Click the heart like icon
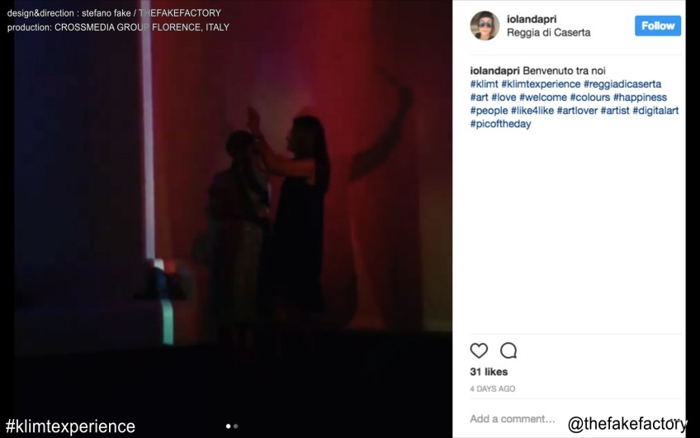700x438 pixels. tap(479, 351)
